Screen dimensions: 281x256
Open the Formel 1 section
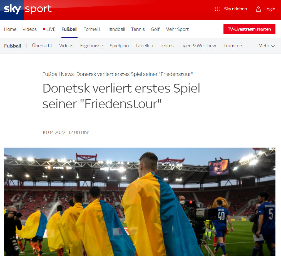pyautogui.click(x=92, y=29)
